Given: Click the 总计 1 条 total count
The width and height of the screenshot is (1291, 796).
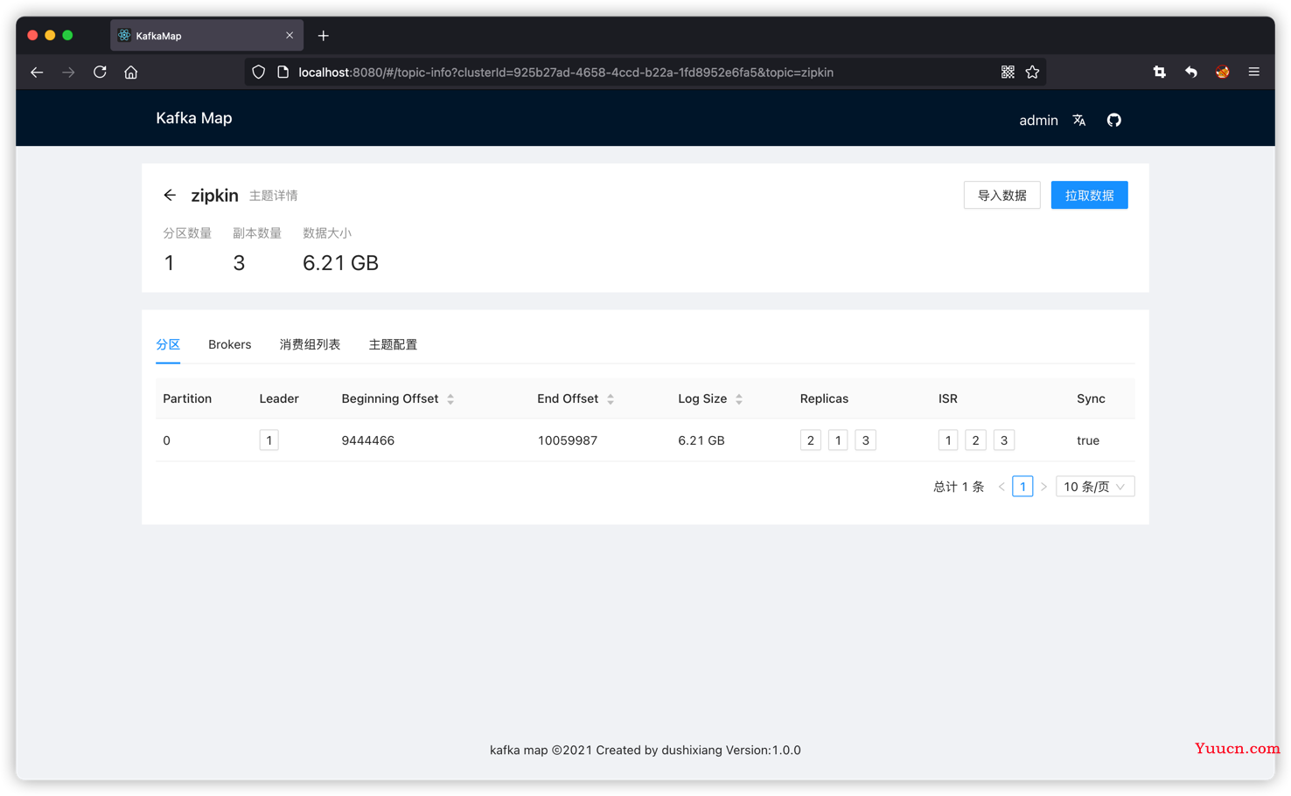Looking at the screenshot, I should 959,487.
